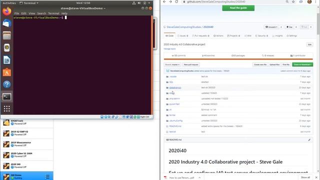Open SteveGaleComputingStudies owner link
The height and width of the screenshot is (180, 320).
pos(183,27)
